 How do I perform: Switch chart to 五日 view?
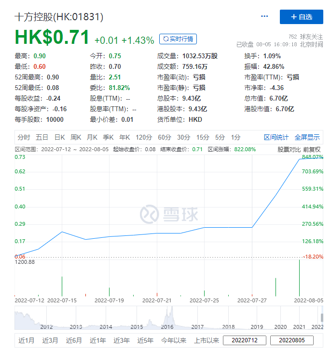(42, 137)
